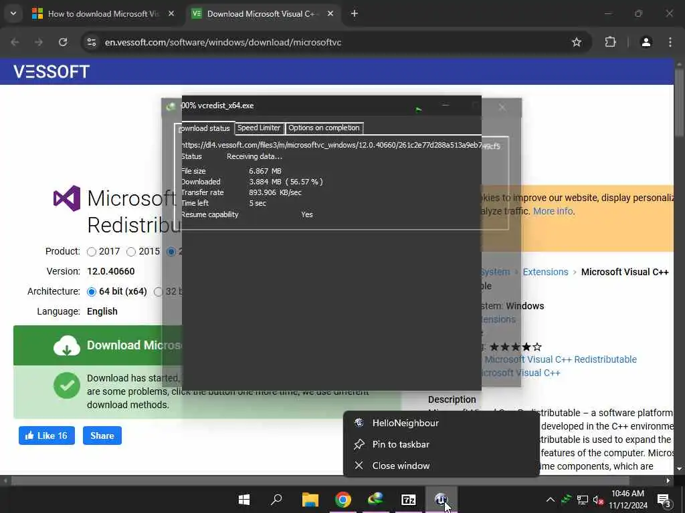Open the Microsoft Visual C++ Redistributable link
The width and height of the screenshot is (685, 513).
coord(561,359)
